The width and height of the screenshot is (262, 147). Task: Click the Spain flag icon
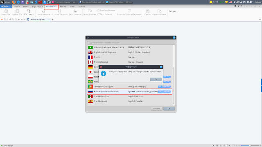(x=90, y=101)
